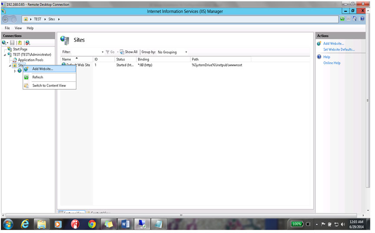Click the Sticky Notes taskbar icon
Viewport: 375px width, 233px height.
click(108, 224)
